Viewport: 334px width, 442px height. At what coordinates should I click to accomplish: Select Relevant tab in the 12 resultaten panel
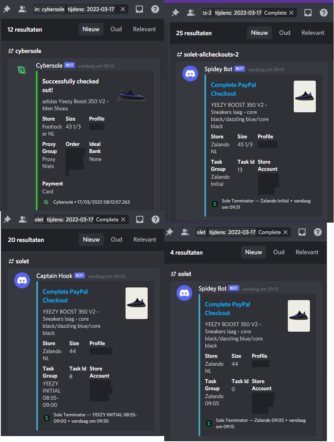pos(144,29)
